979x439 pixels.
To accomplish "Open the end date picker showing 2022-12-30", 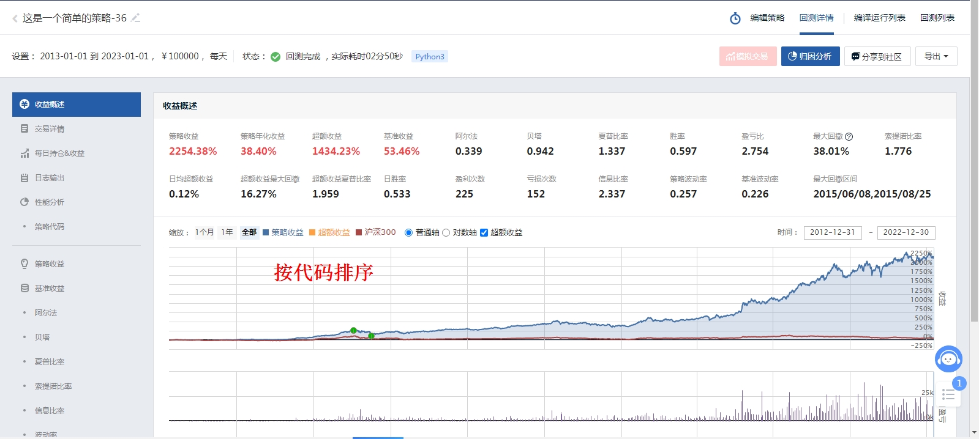I will 906,232.
